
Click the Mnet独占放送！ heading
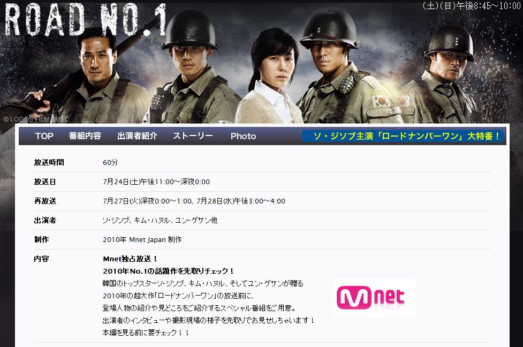click(131, 259)
